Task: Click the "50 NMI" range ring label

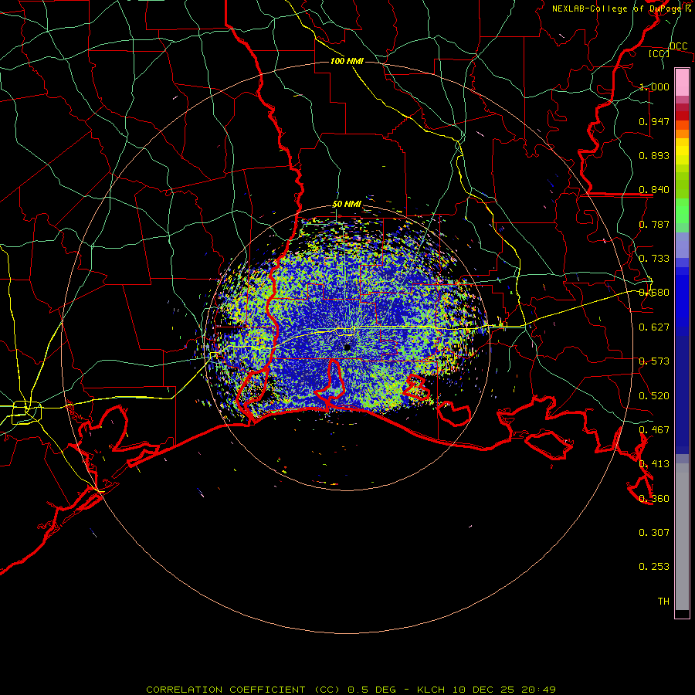Action: click(347, 204)
